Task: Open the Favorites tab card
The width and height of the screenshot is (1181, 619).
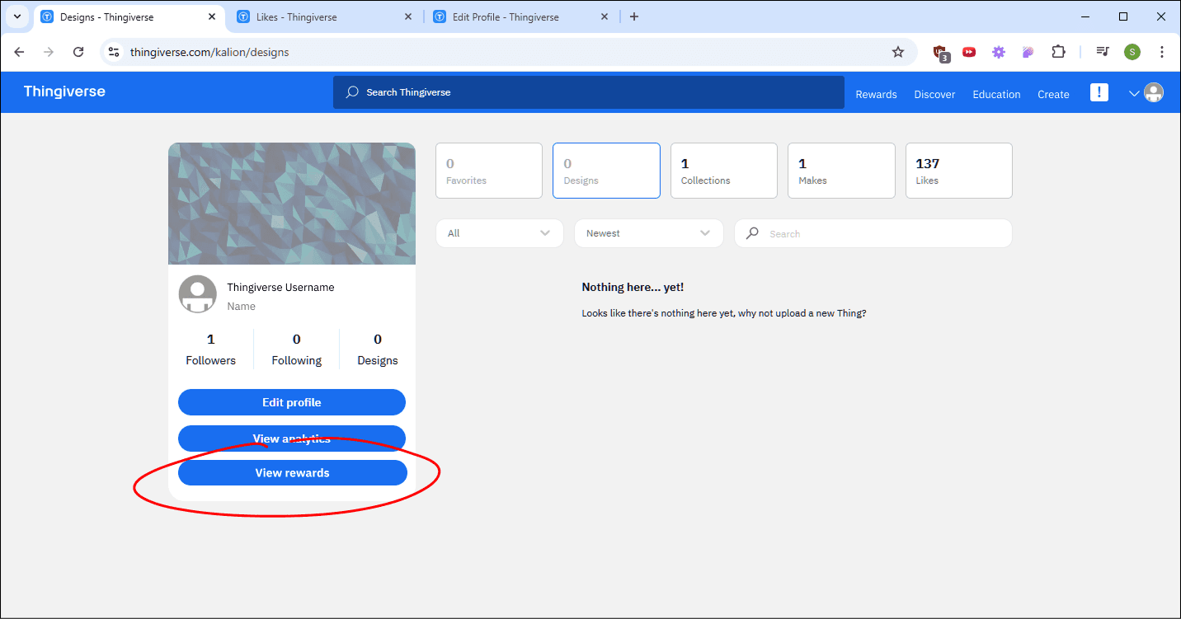Action: pos(489,171)
